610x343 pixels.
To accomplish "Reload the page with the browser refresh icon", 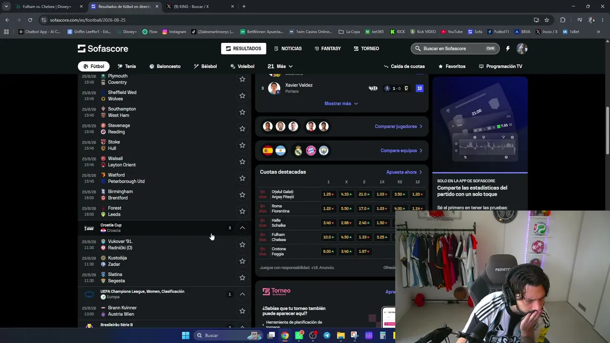I will pos(30,20).
